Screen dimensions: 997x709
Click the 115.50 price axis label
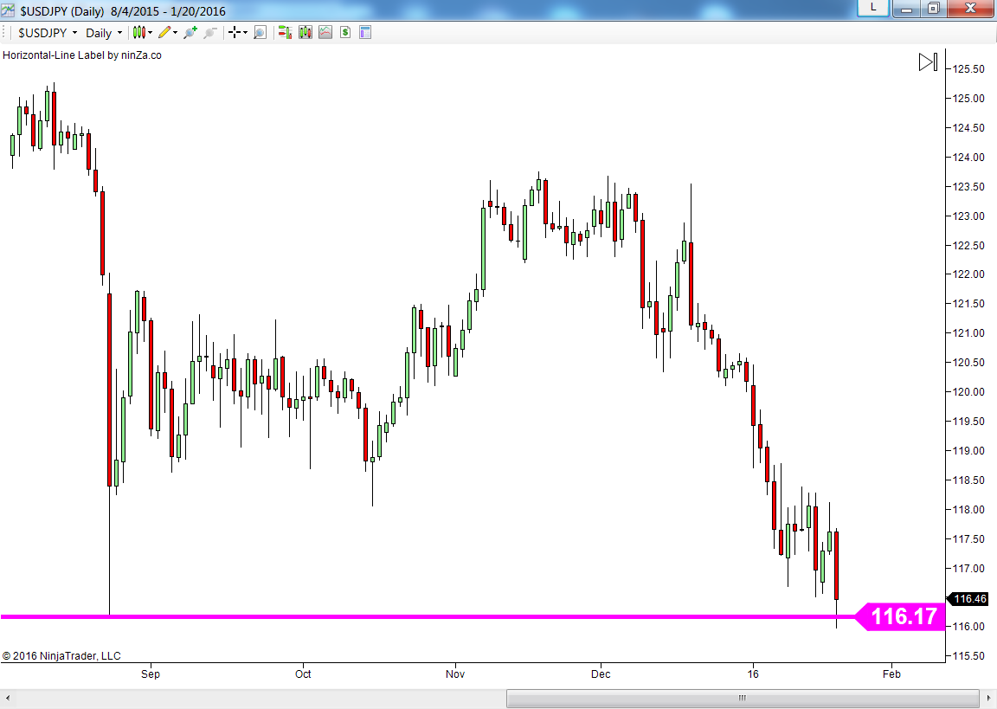(x=968, y=655)
